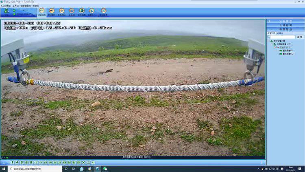Switch to single-screen layout button 1
The width and height of the screenshot is (305, 172).
point(12,162)
